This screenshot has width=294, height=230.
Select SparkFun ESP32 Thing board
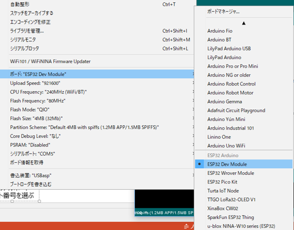pos(244,217)
